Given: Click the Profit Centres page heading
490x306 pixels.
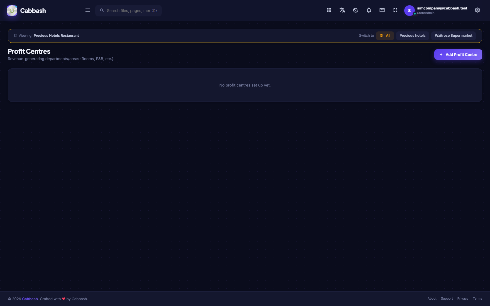Looking at the screenshot, I should 29,51.
